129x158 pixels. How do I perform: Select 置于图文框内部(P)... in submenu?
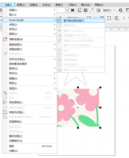point(81,21)
